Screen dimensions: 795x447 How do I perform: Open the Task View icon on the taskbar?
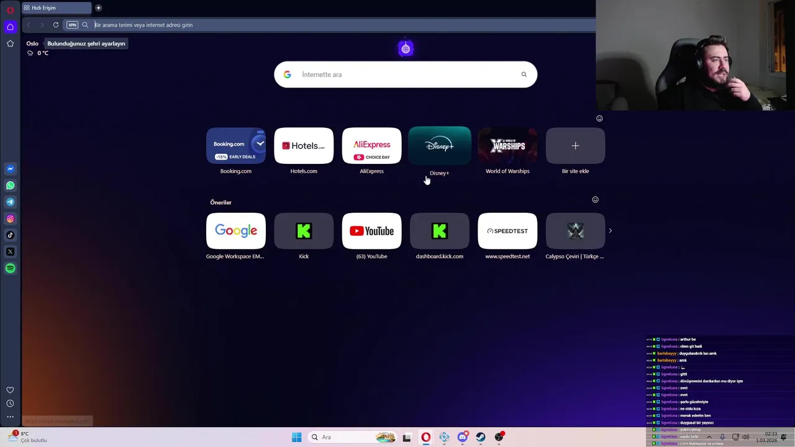coord(407,437)
